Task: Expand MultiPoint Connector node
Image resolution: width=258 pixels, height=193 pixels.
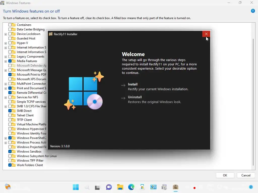Action: tap(6, 84)
